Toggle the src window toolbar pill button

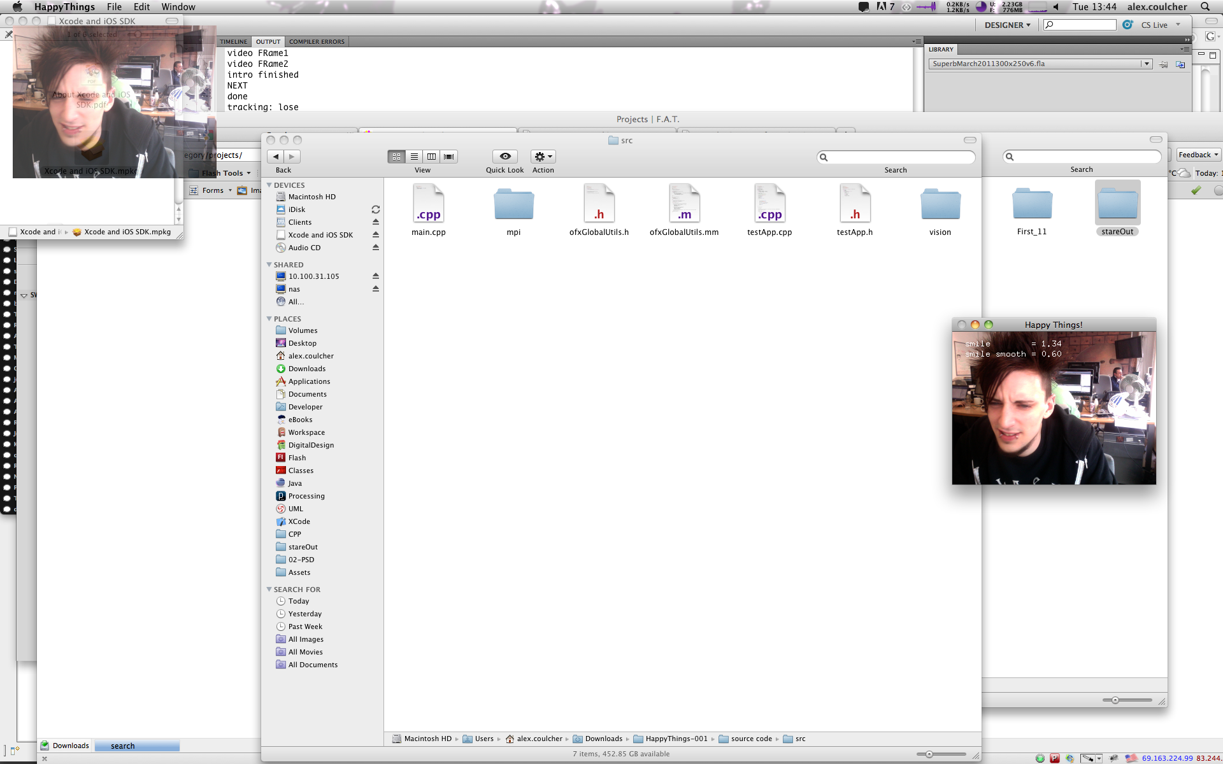click(x=970, y=140)
